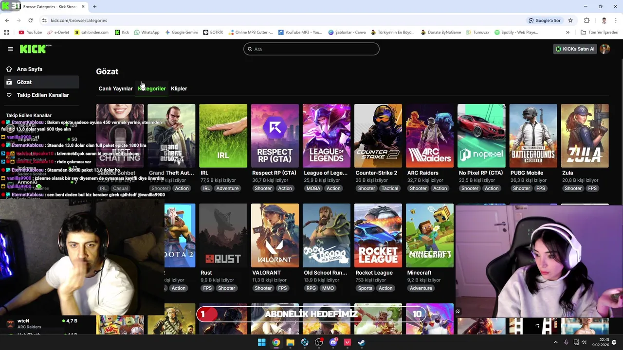The image size is (623, 350).
Task: Open sahibinden.com bookmark
Action: point(91,33)
